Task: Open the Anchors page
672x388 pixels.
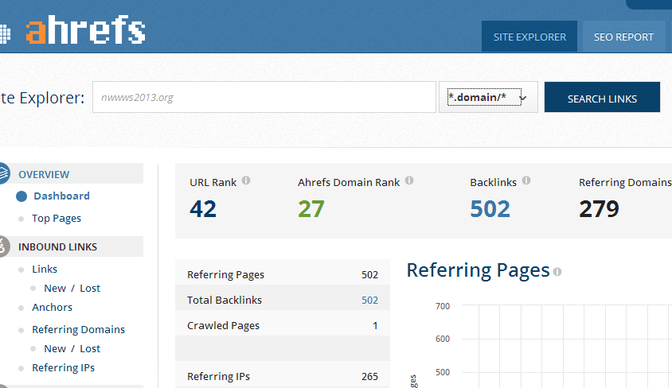Action: [x=53, y=307]
